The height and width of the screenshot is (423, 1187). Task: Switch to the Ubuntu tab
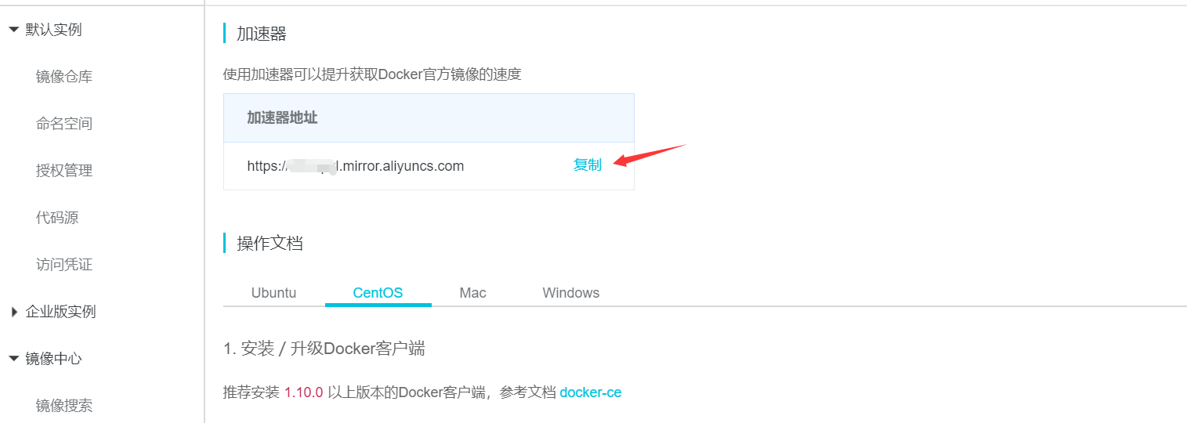coord(274,293)
